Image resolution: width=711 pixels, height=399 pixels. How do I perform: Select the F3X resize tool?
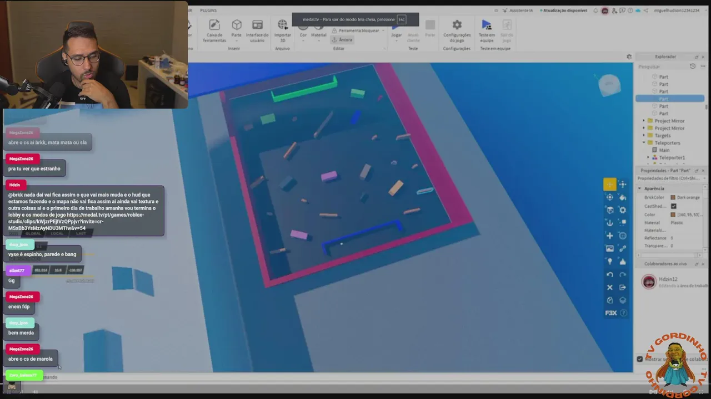click(623, 185)
